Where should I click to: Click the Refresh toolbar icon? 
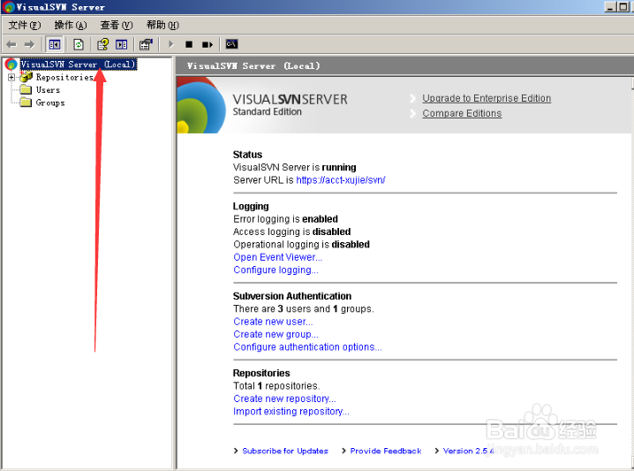pos(79,44)
